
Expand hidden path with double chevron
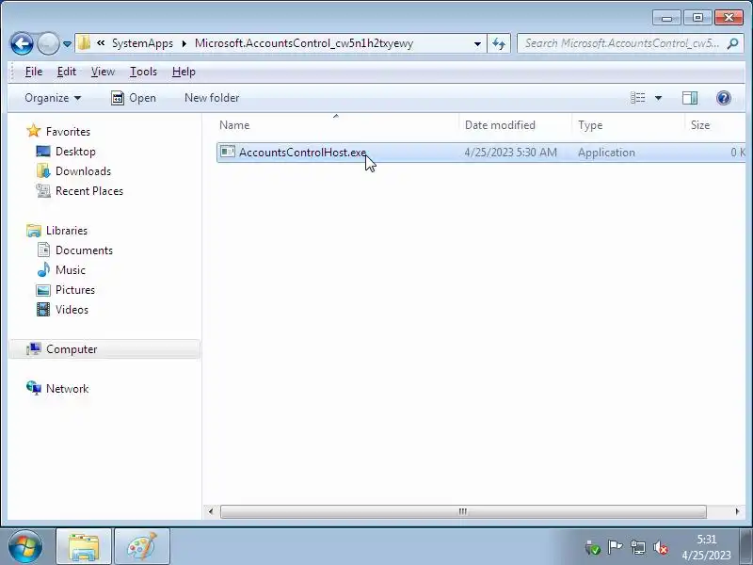pyautogui.click(x=101, y=43)
